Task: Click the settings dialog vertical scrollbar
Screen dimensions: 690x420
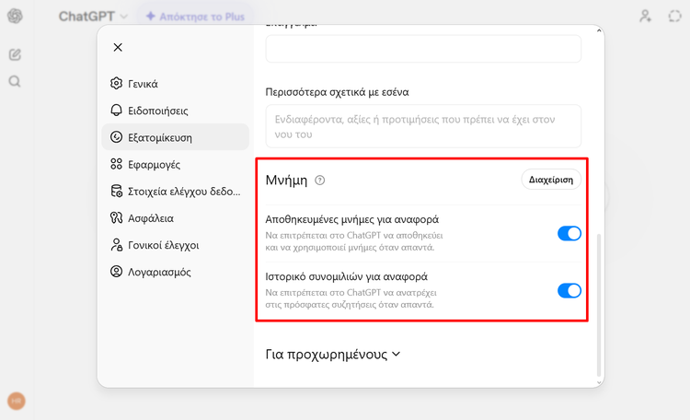Action: [x=599, y=304]
